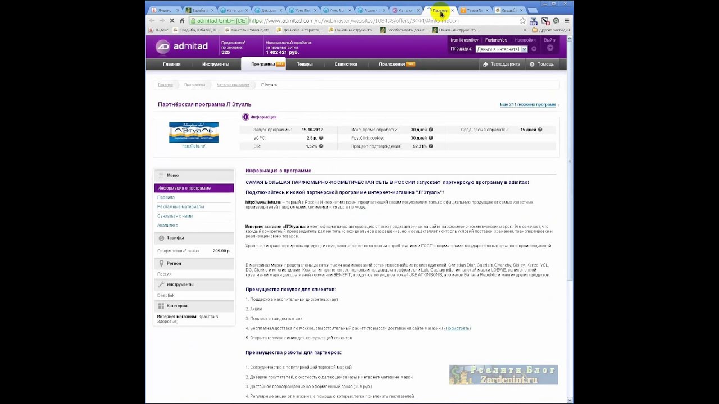Open Другие закладки bookmarks folder
The width and height of the screenshot is (719, 404).
pyautogui.click(x=550, y=30)
